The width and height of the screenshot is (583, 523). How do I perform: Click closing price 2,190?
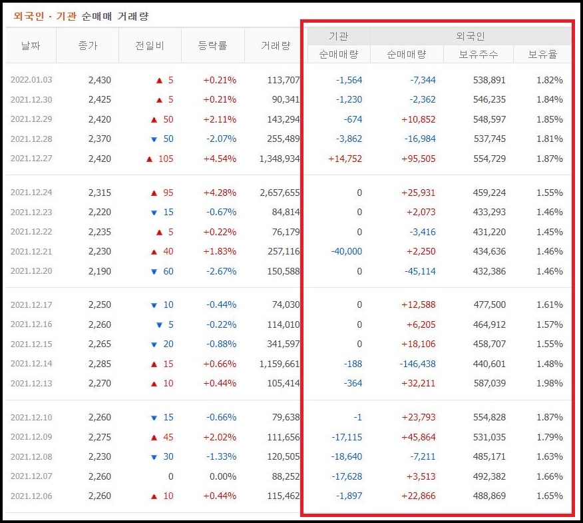(100, 271)
